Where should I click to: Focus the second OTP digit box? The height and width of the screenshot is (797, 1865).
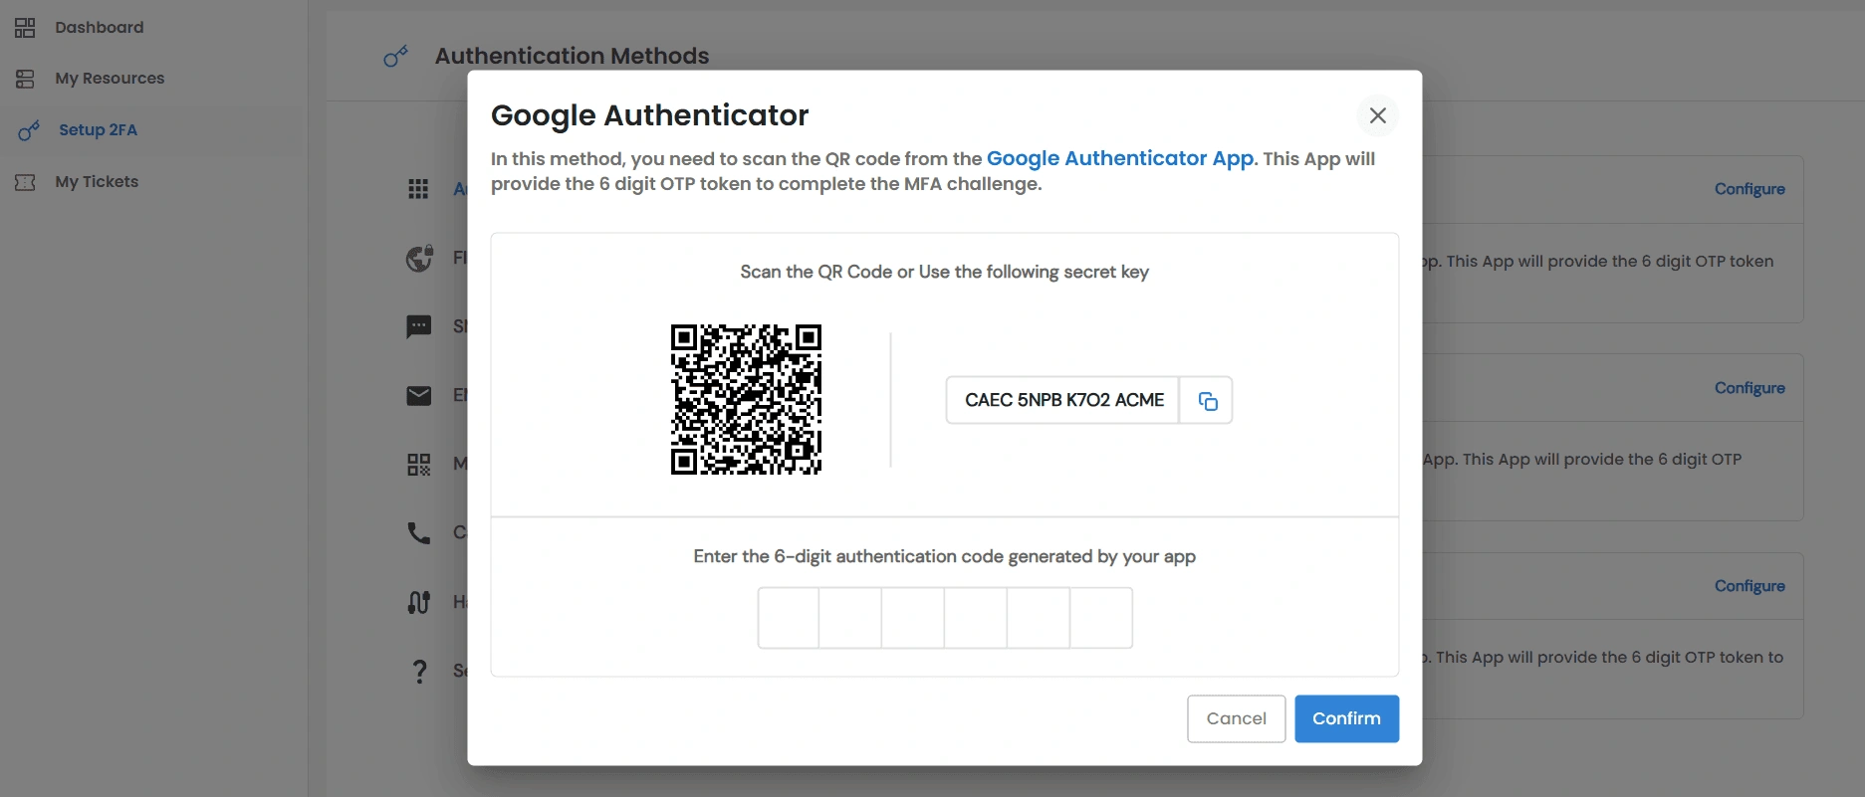tap(850, 618)
